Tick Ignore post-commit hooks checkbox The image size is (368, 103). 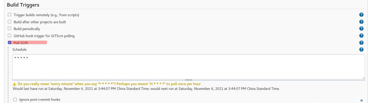pyautogui.click(x=15, y=99)
